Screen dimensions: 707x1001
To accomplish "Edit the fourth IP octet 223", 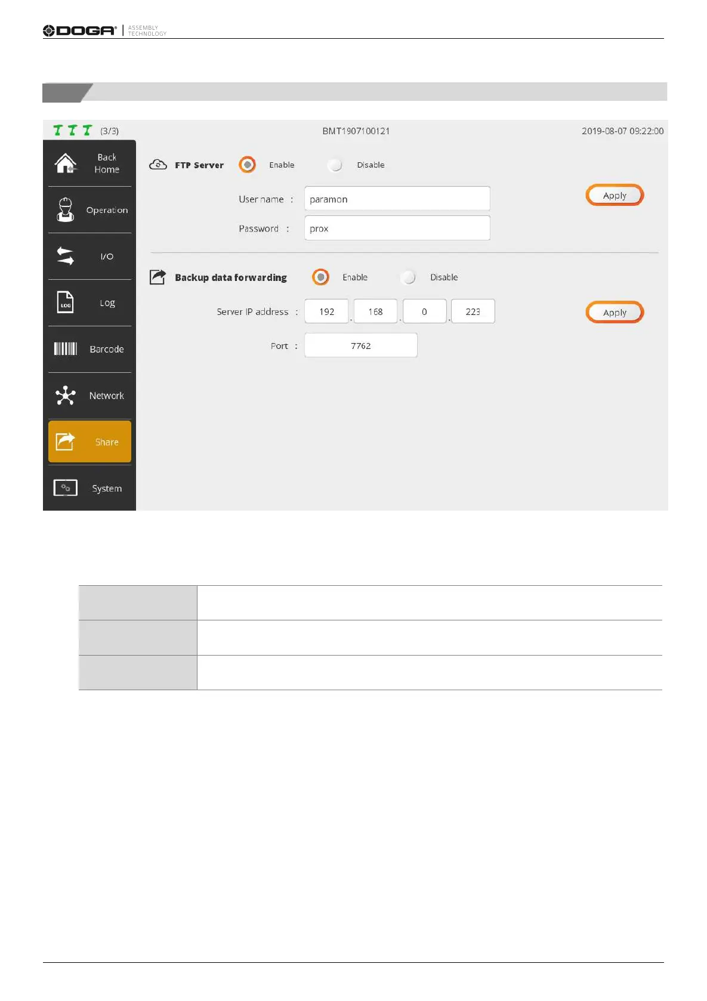I will (x=473, y=311).
